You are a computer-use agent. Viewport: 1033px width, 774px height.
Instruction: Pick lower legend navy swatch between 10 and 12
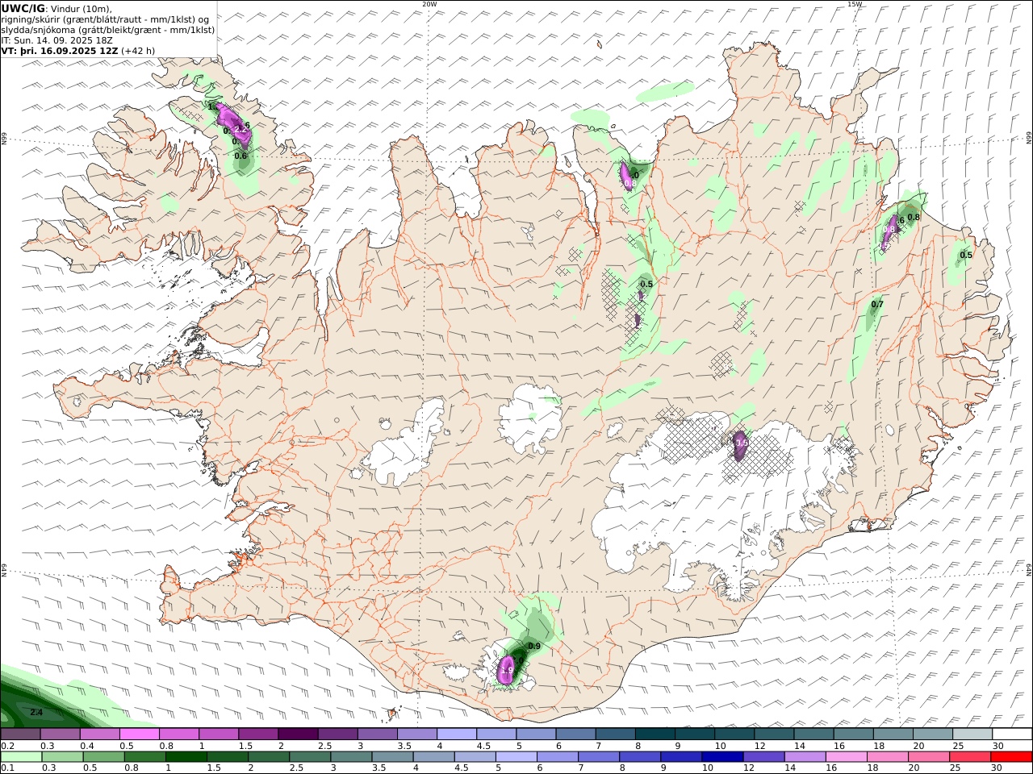(x=722, y=757)
